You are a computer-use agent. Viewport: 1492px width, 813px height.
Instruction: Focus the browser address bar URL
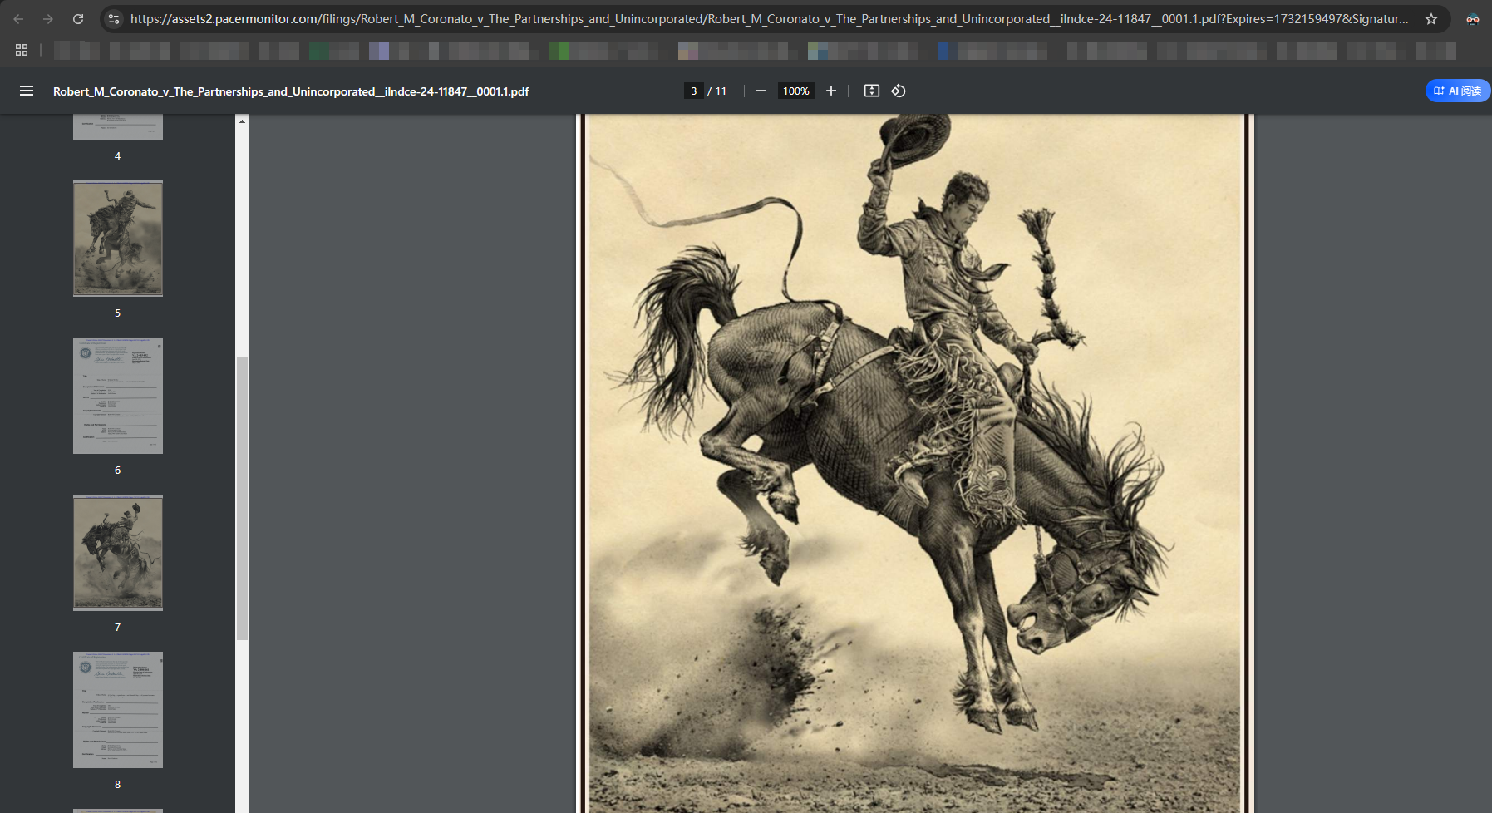(x=769, y=18)
